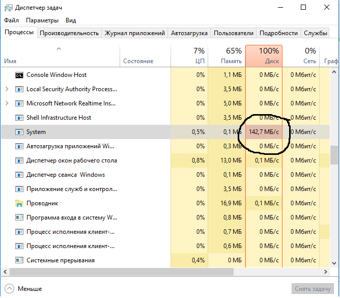Screen dimensions: 340x298
Task: Click the 13,0 МБ memory value
Action: point(231,160)
